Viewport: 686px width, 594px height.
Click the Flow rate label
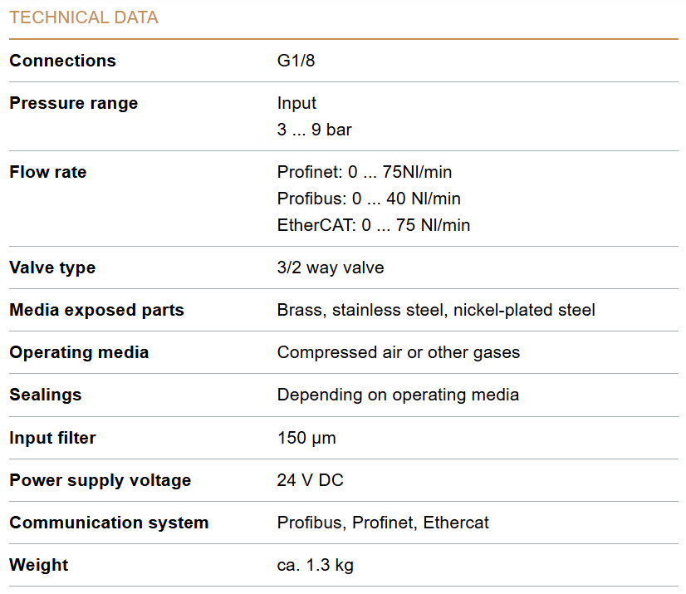pyautogui.click(x=47, y=172)
